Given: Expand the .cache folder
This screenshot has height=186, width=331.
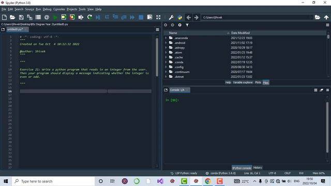Looking at the screenshot, I should [166, 57].
